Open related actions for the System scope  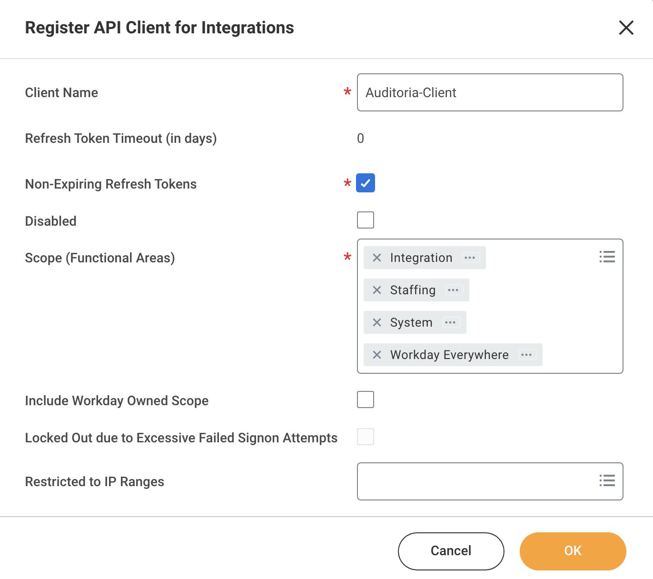pyautogui.click(x=450, y=322)
